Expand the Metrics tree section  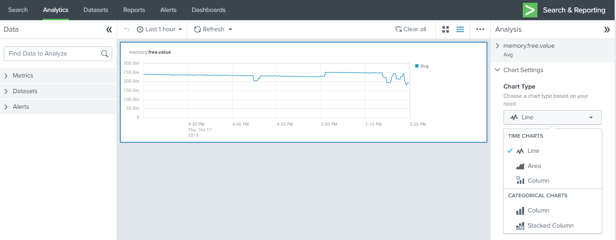[23, 76]
